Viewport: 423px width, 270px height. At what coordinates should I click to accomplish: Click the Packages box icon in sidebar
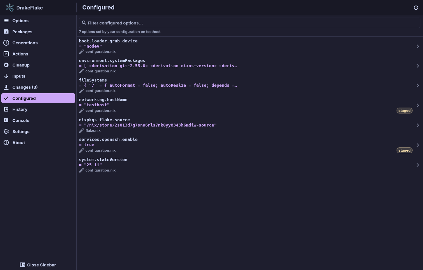point(6,32)
